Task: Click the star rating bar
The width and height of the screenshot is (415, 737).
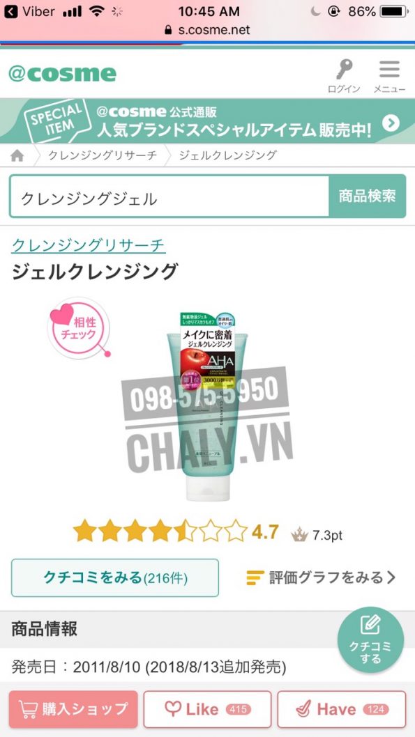Action: click(160, 531)
